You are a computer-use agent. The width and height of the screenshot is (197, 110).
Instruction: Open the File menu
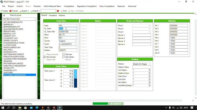(x=4, y=6)
